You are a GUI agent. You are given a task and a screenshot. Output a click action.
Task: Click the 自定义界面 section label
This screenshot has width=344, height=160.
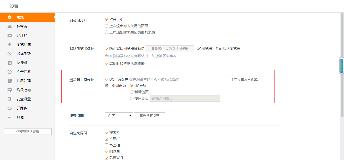78,133
